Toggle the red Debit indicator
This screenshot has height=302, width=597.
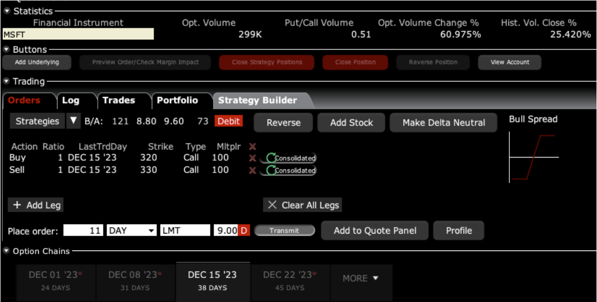(229, 122)
